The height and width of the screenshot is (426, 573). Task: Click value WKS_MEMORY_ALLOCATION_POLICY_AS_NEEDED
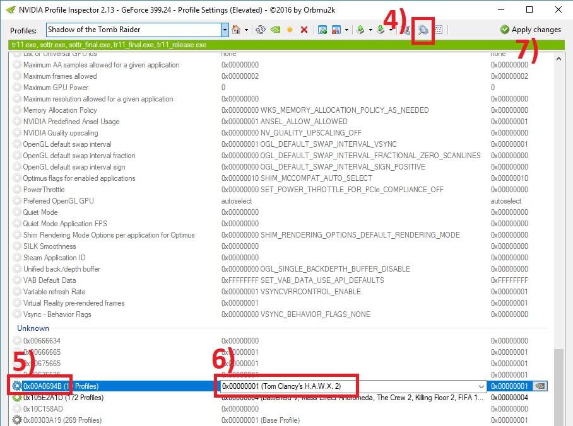(345, 110)
